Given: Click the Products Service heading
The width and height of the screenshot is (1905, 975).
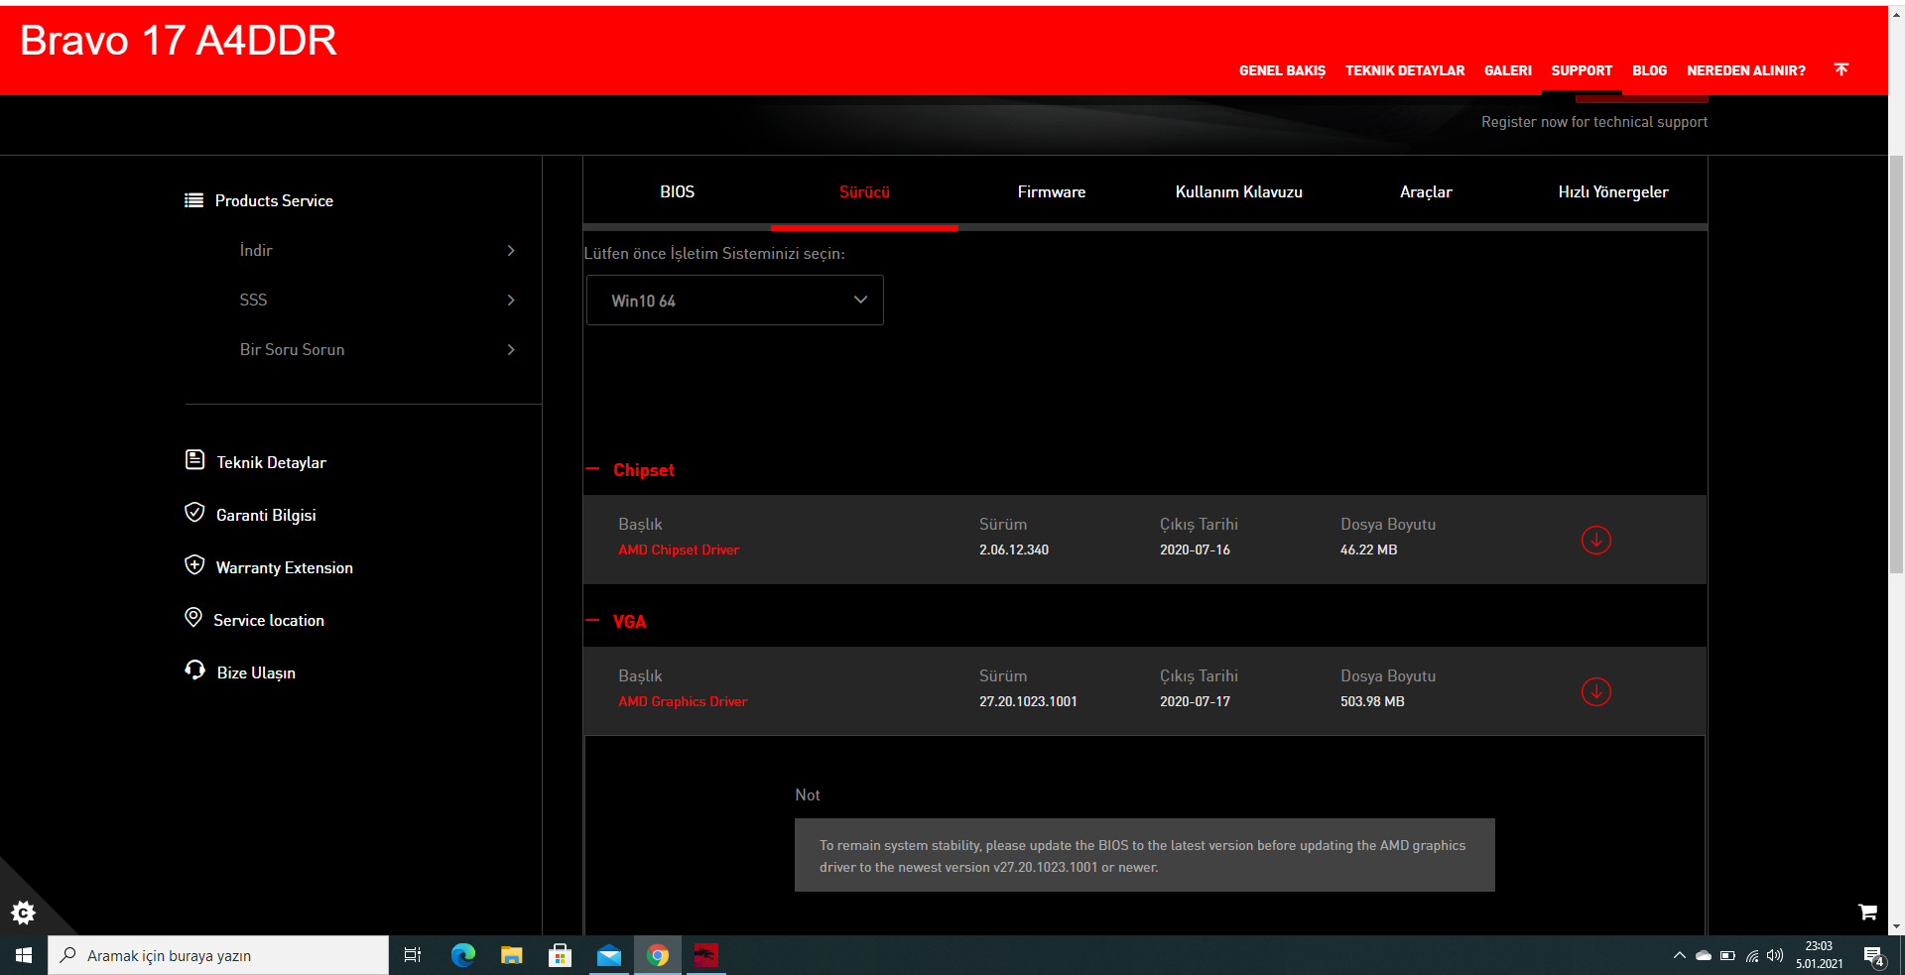Looking at the screenshot, I should [274, 200].
